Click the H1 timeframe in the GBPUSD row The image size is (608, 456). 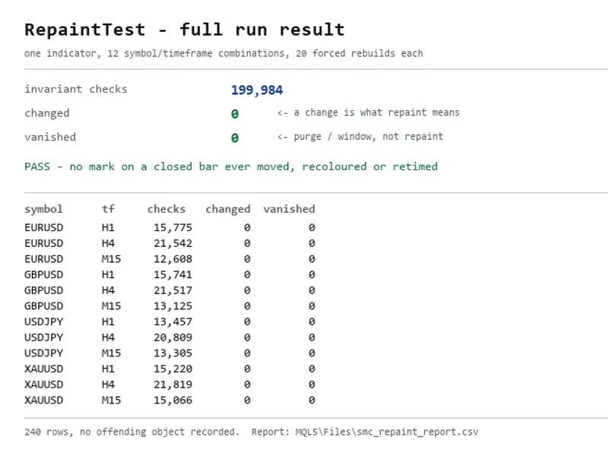tap(108, 275)
